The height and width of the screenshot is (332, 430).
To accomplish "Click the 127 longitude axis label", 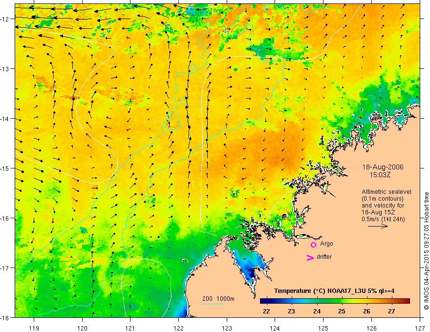I will pyautogui.click(x=420, y=328).
